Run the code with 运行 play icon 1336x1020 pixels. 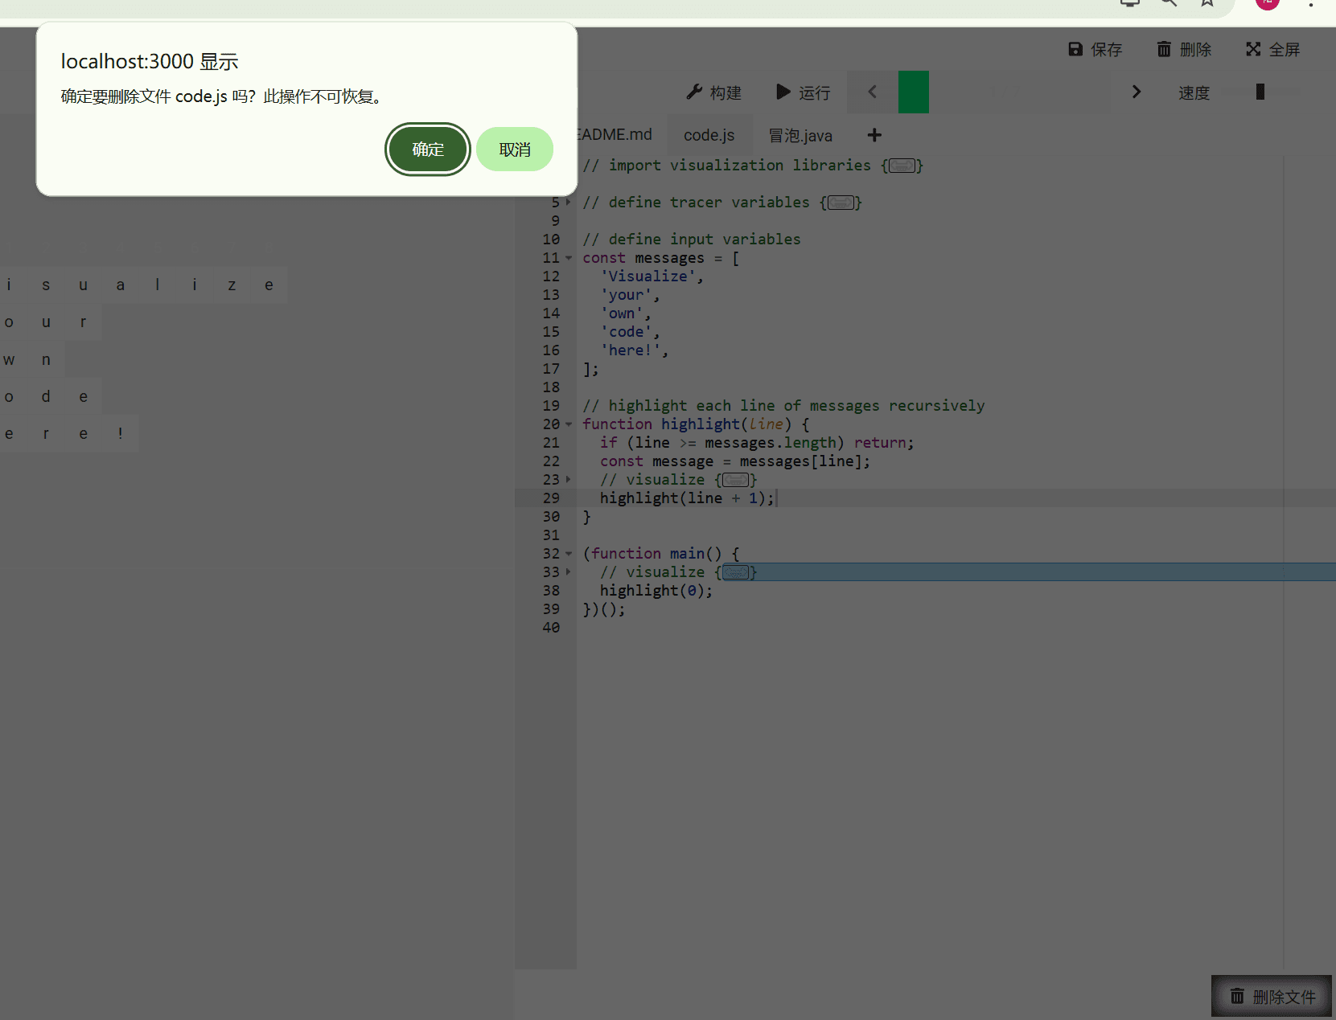coord(783,92)
